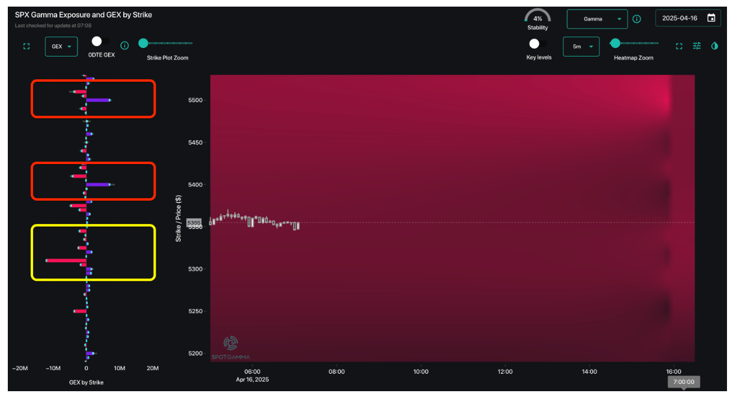
Task: Click the 5355 current price label
Action: (194, 222)
